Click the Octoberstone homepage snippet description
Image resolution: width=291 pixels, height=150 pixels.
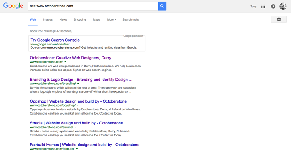[x=85, y=68]
